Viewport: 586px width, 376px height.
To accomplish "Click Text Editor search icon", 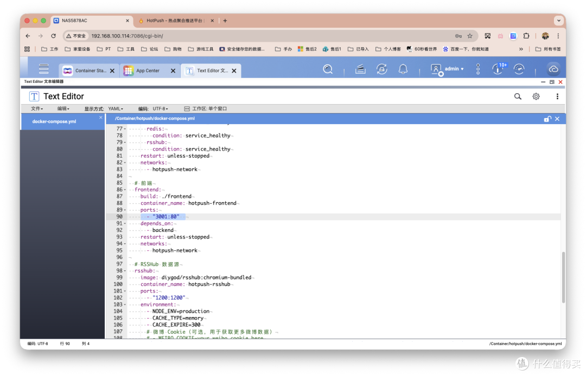I will click(518, 96).
